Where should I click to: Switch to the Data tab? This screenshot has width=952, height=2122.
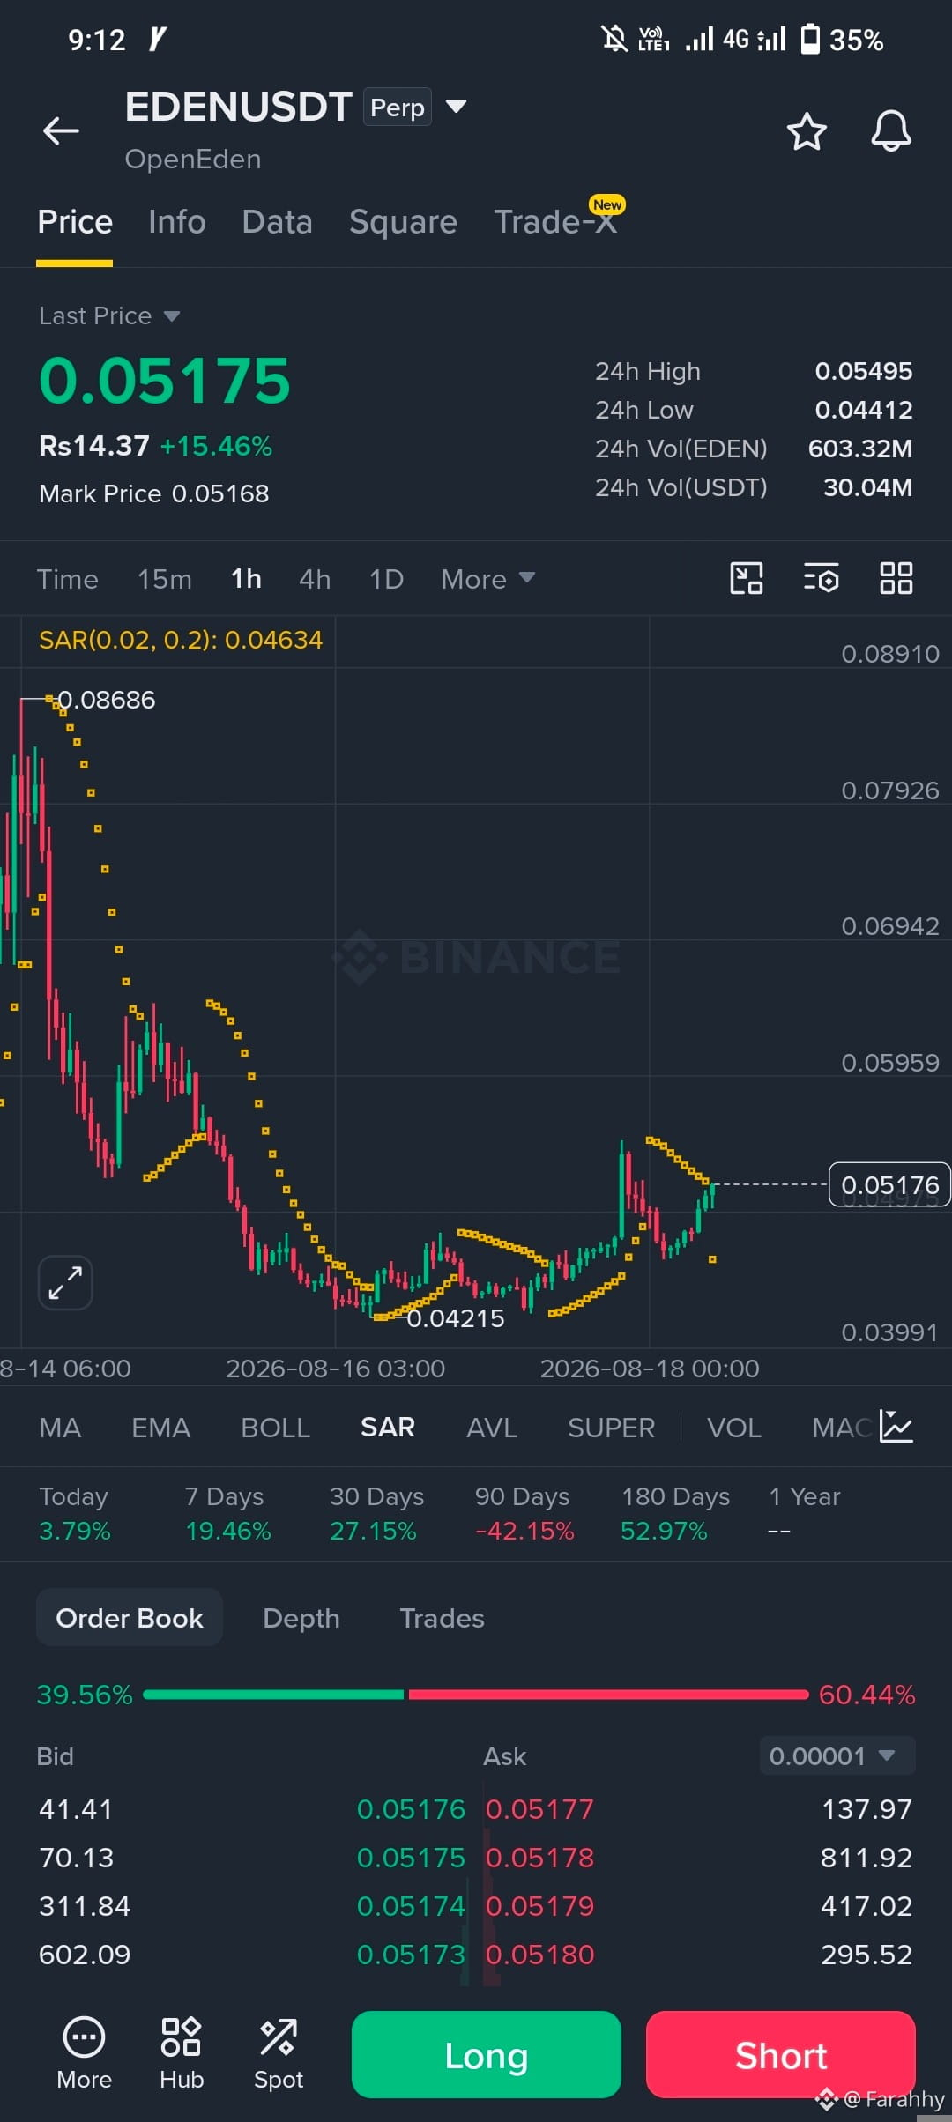pyautogui.click(x=278, y=222)
